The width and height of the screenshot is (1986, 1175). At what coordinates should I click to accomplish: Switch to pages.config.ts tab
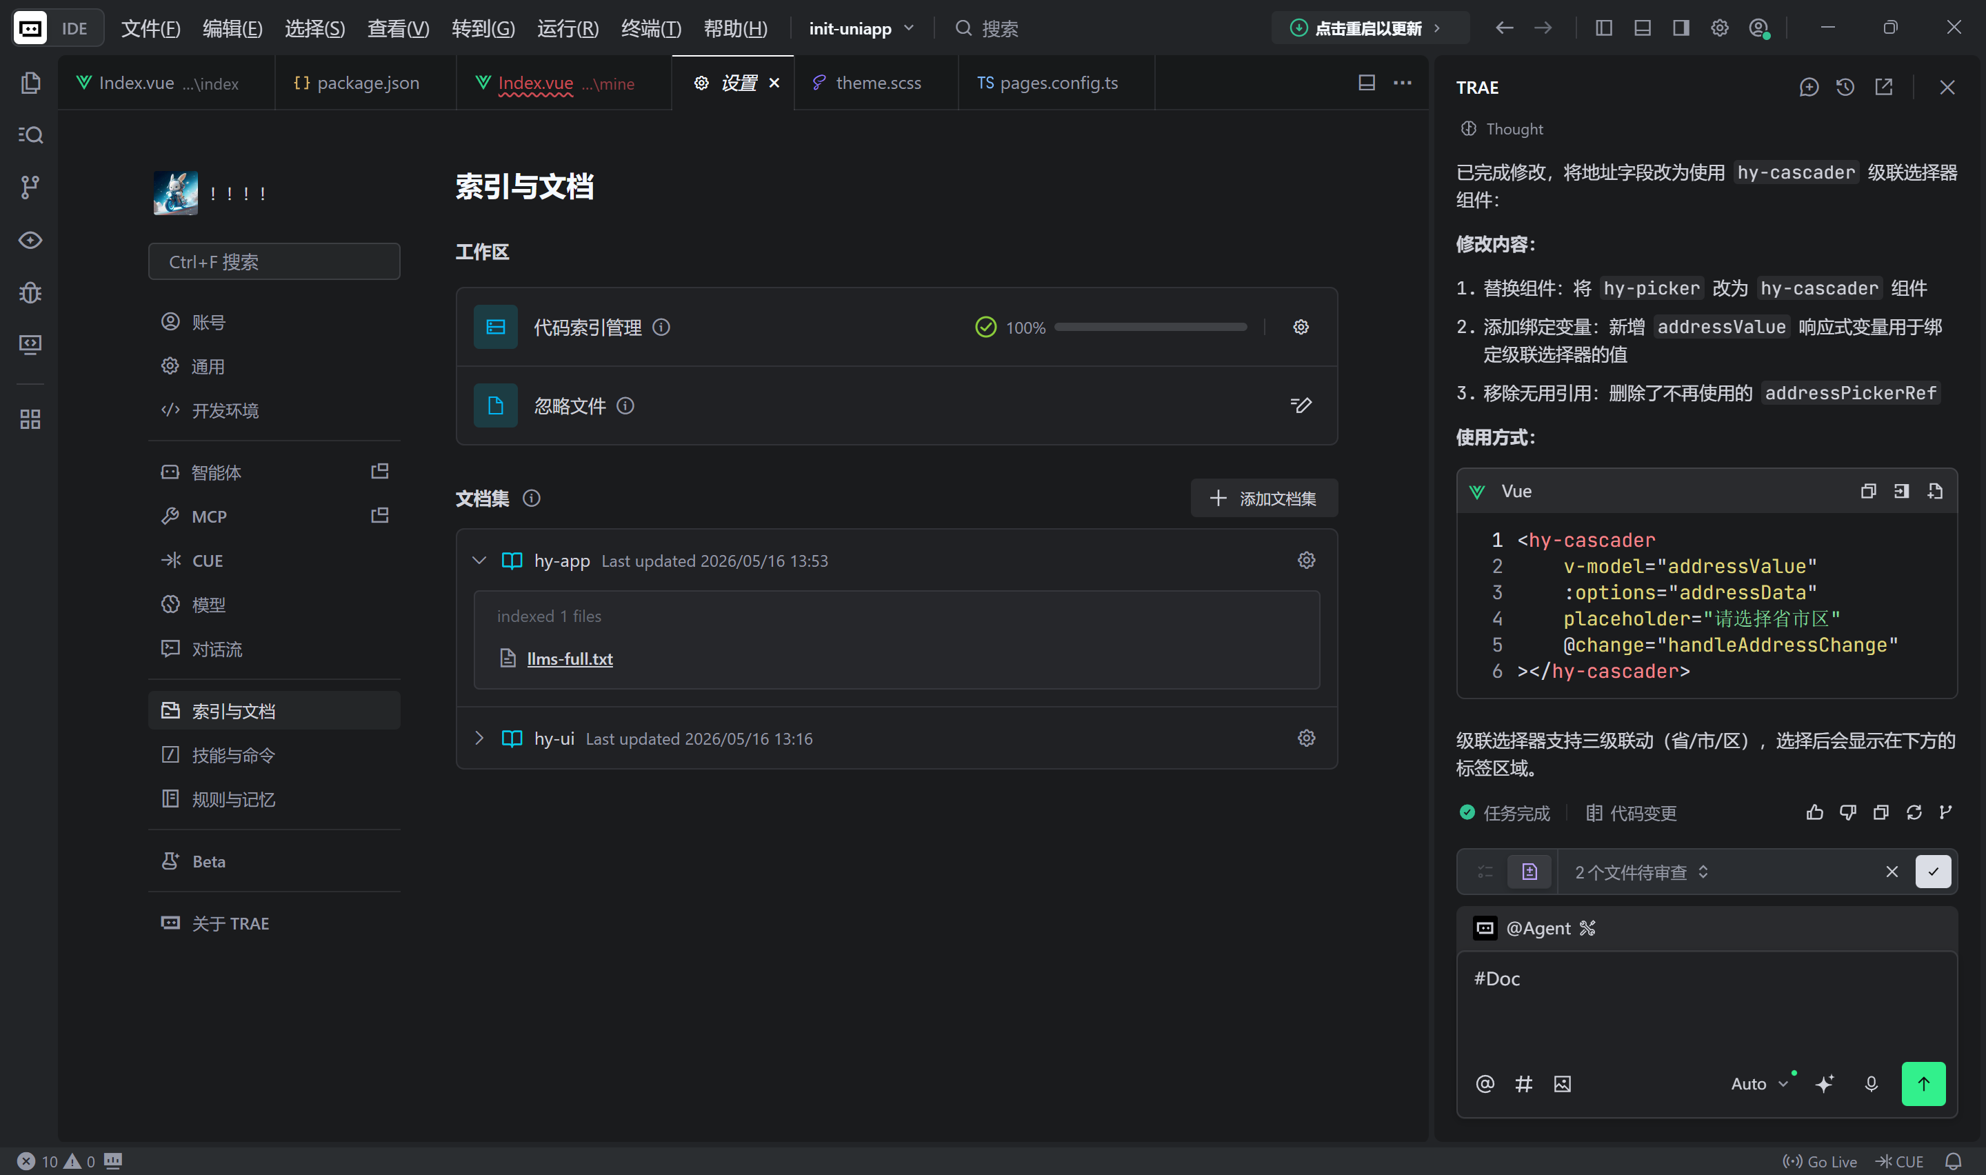(1056, 82)
